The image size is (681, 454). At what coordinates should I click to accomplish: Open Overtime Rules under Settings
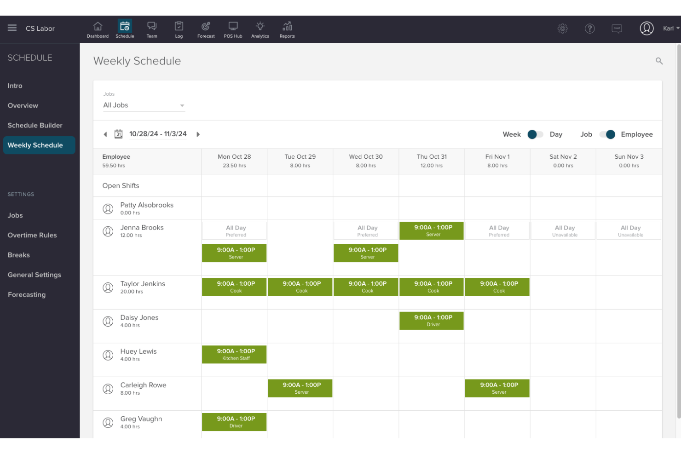(32, 235)
